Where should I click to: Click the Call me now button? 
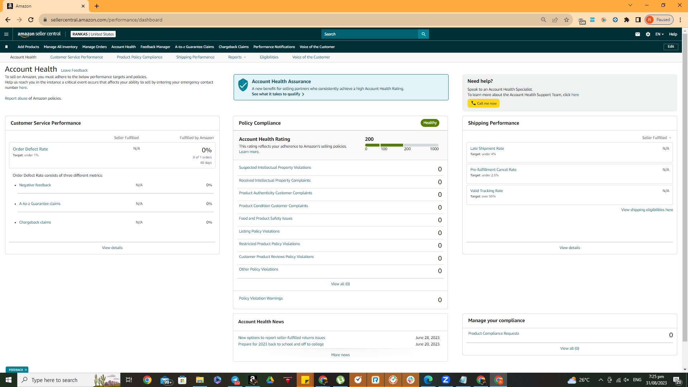(x=483, y=104)
